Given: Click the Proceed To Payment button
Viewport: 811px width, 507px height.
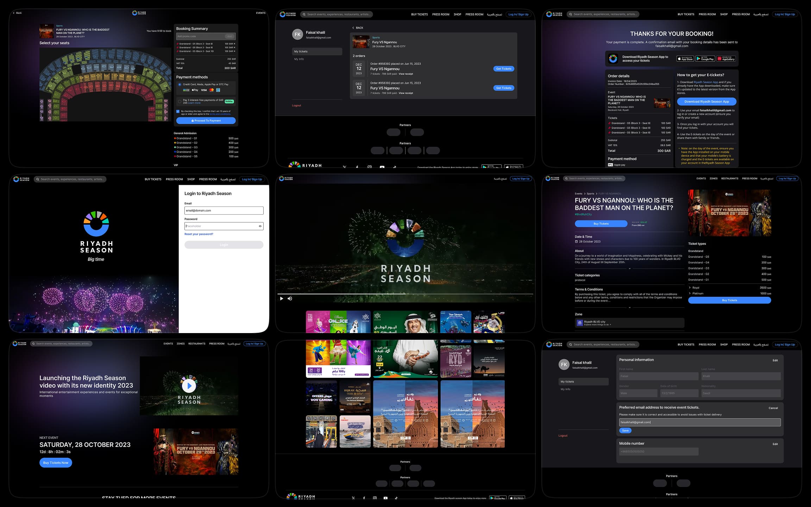Looking at the screenshot, I should [206, 120].
